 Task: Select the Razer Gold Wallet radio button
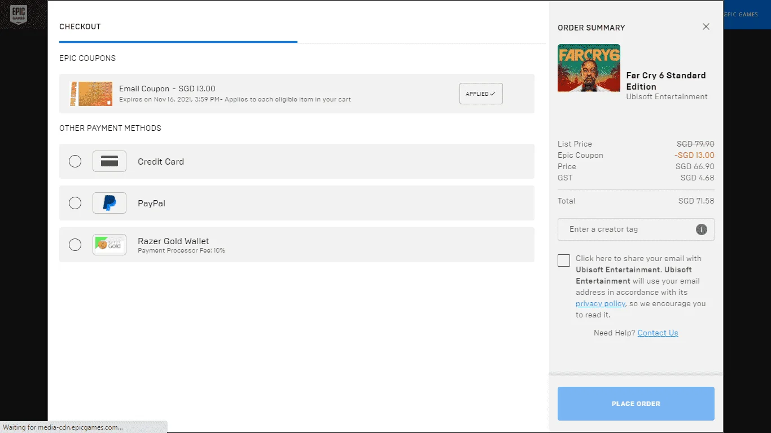(75, 245)
